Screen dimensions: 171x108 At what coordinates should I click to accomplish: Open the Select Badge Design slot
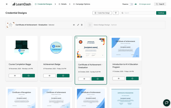126,25
